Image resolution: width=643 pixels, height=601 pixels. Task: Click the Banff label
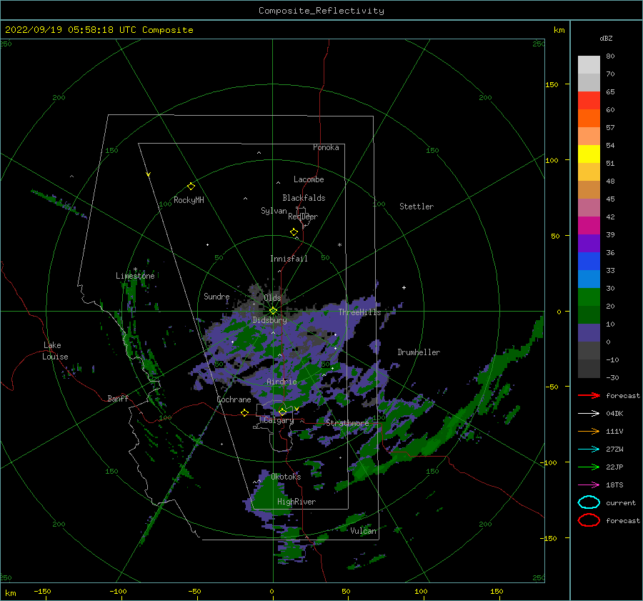[118, 398]
